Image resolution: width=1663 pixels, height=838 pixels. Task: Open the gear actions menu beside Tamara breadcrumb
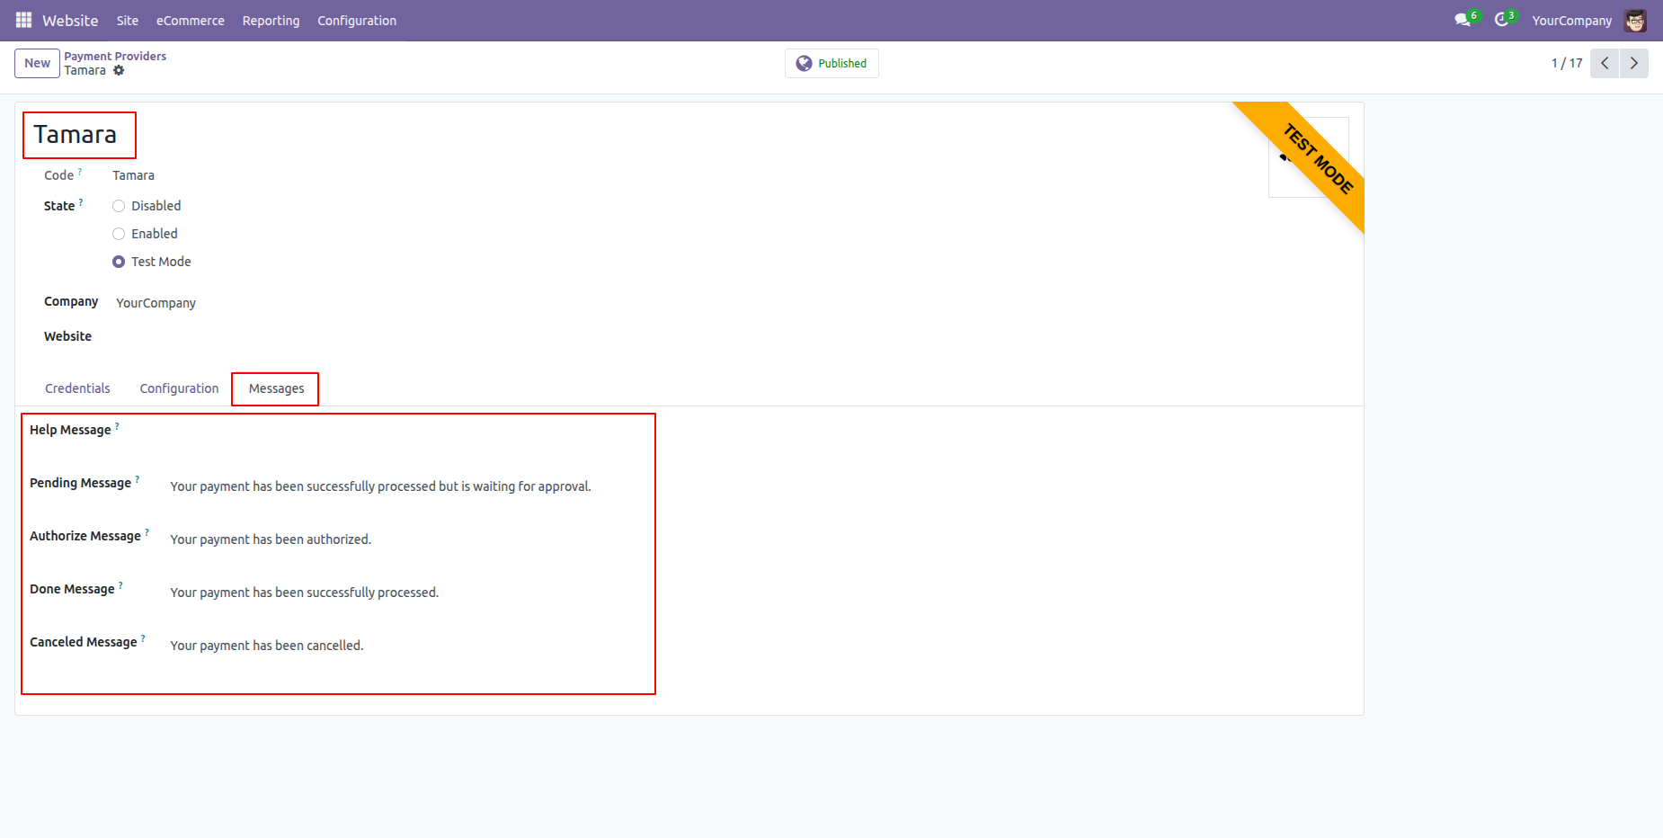point(119,70)
